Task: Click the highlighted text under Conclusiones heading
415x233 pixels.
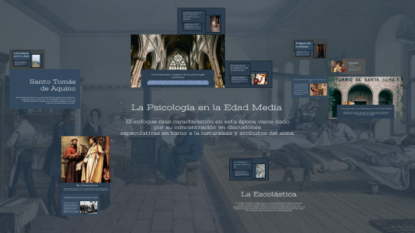Action: tap(178, 82)
